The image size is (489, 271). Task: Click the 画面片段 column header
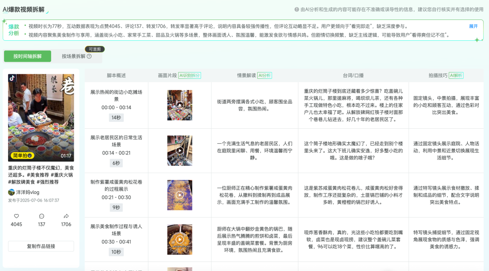tap(167, 76)
